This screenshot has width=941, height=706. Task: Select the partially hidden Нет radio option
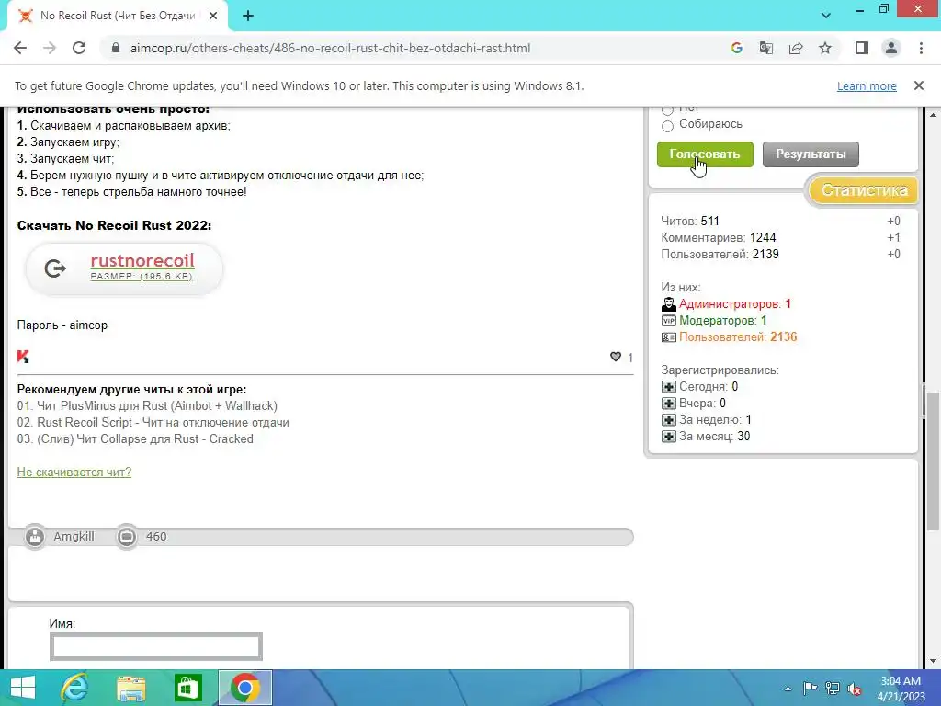tap(667, 110)
